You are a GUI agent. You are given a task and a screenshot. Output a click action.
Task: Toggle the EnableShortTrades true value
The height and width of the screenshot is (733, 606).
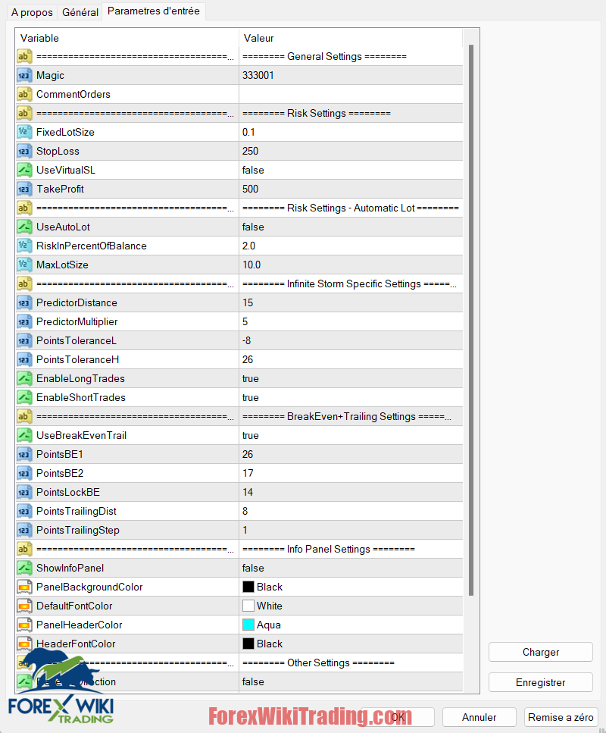pos(351,397)
